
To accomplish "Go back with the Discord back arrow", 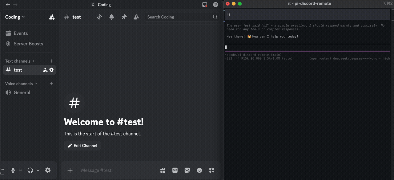I will (x=8, y=5).
